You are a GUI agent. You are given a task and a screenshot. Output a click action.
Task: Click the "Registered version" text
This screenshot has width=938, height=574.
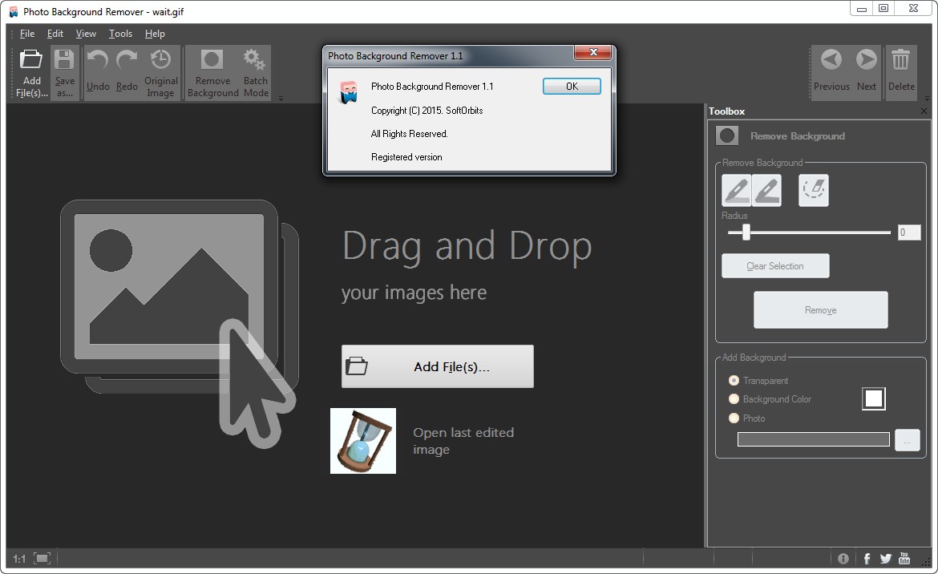pos(406,157)
